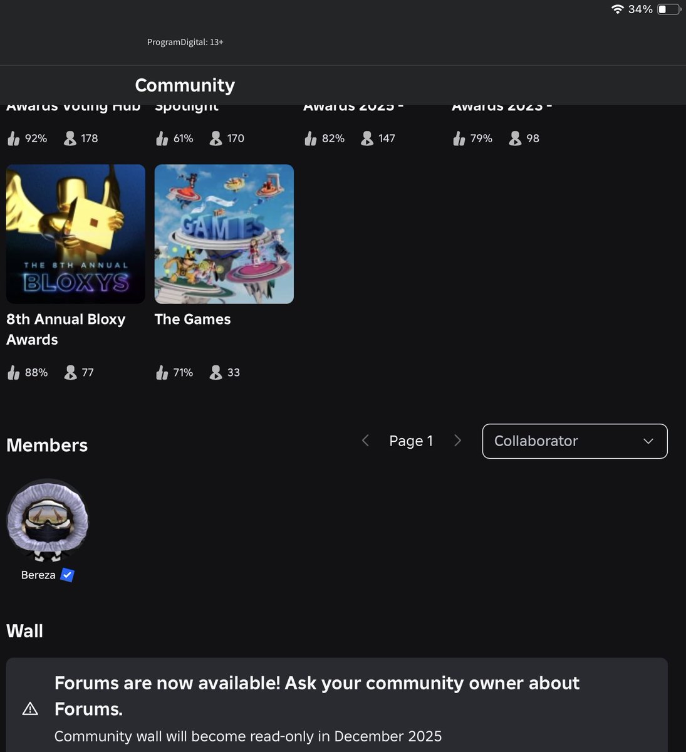686x752 pixels.
Task: Click player count icon showing 170
Action: [x=216, y=138]
